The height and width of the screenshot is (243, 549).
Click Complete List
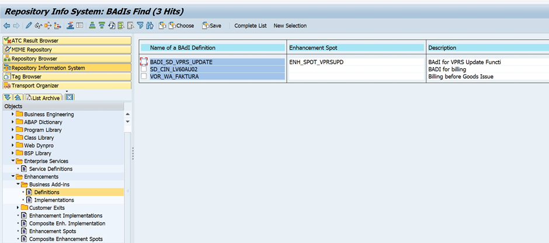(x=251, y=26)
